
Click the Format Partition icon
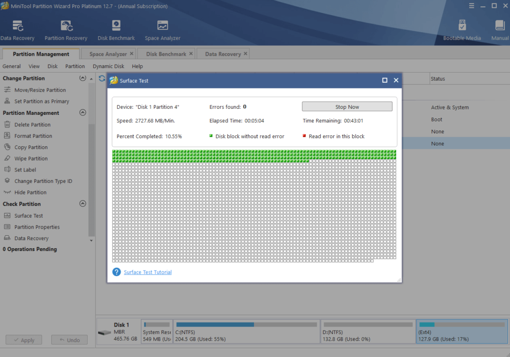pos(7,136)
